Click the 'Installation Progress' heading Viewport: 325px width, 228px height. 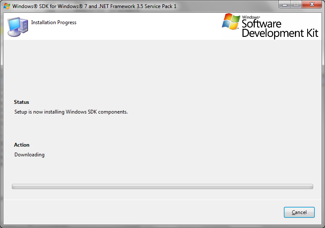pyautogui.click(x=54, y=22)
